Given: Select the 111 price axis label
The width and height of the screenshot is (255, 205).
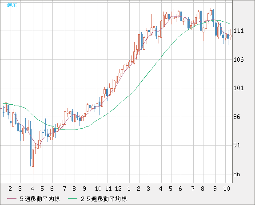Looking at the screenshot, I should [239, 31].
